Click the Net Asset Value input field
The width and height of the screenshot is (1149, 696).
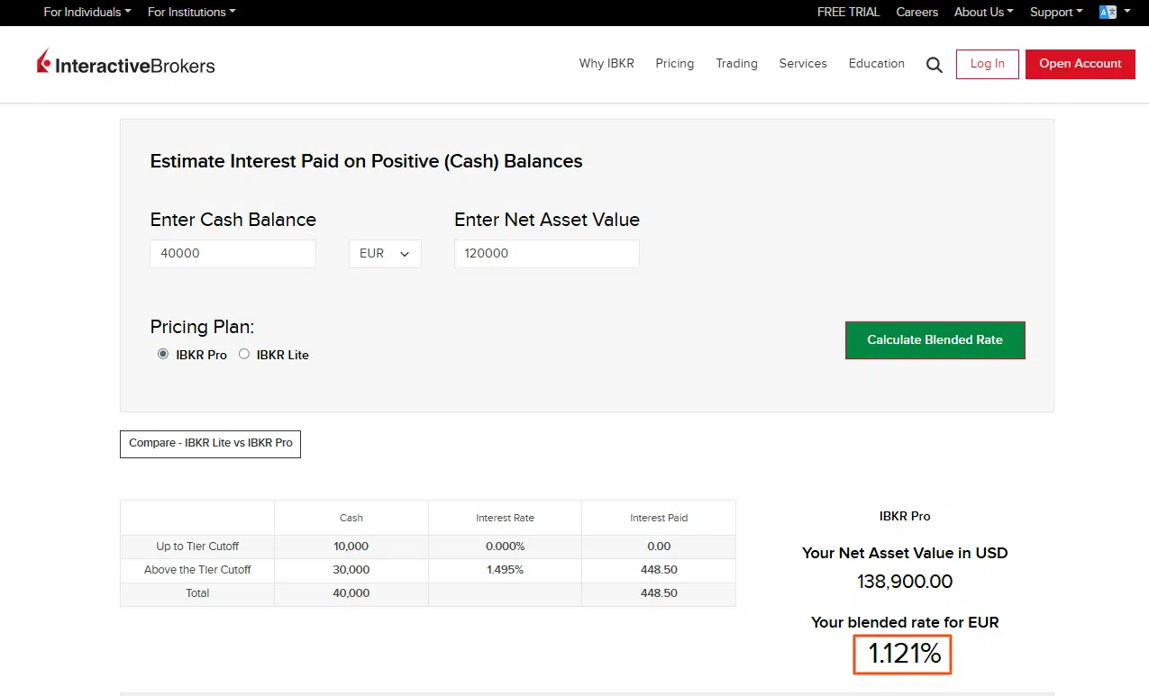(547, 254)
